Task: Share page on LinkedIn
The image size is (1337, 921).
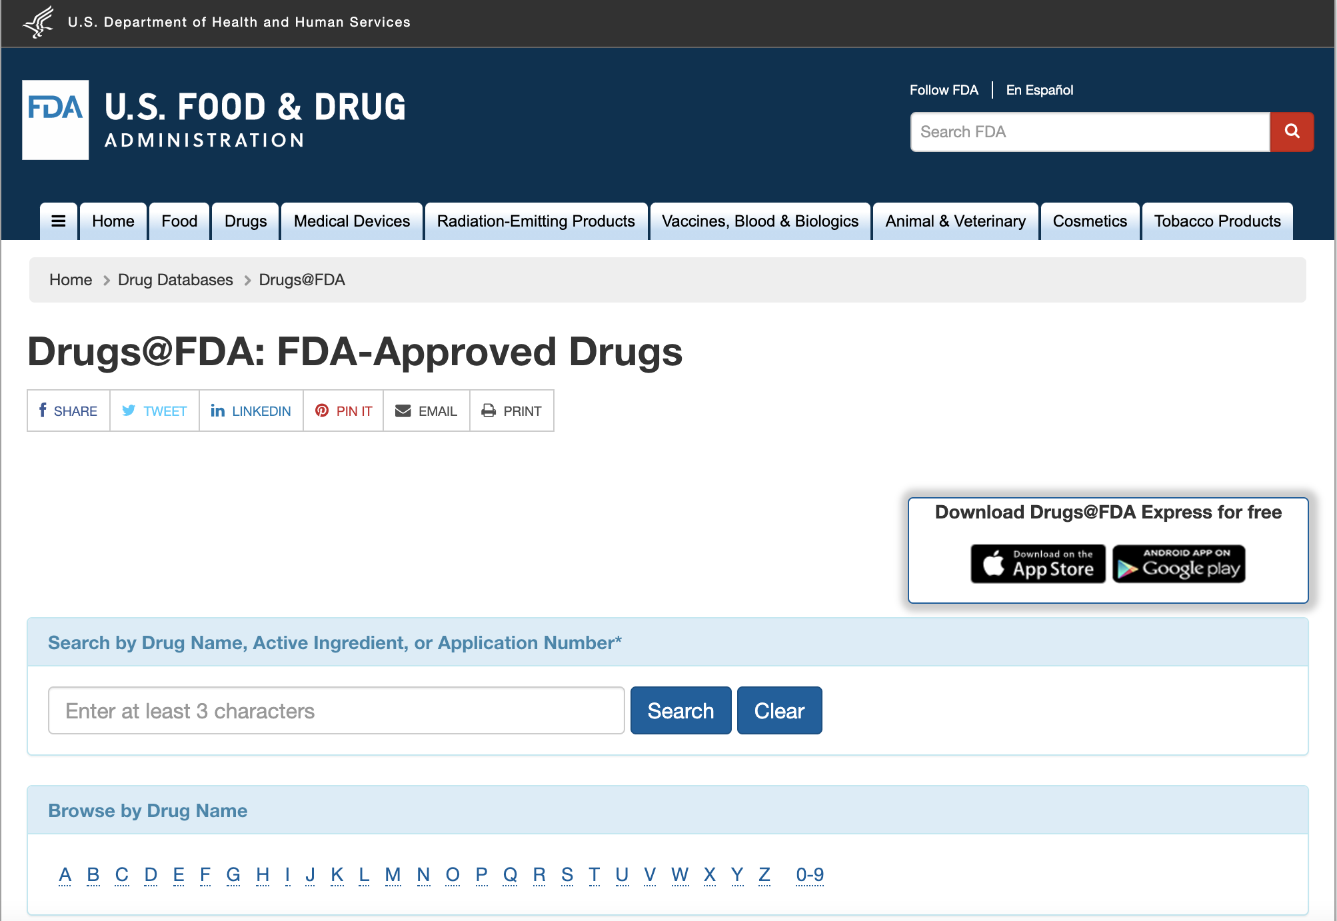Action: 251,411
